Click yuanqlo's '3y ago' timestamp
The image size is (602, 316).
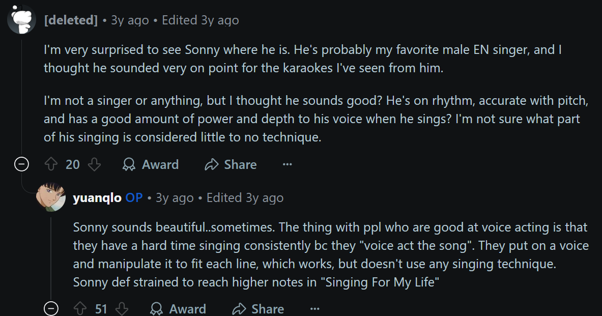click(175, 198)
